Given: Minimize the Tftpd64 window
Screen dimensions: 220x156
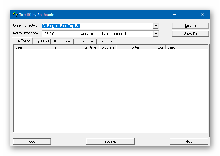Looking at the screenshot, I should click(x=175, y=14).
